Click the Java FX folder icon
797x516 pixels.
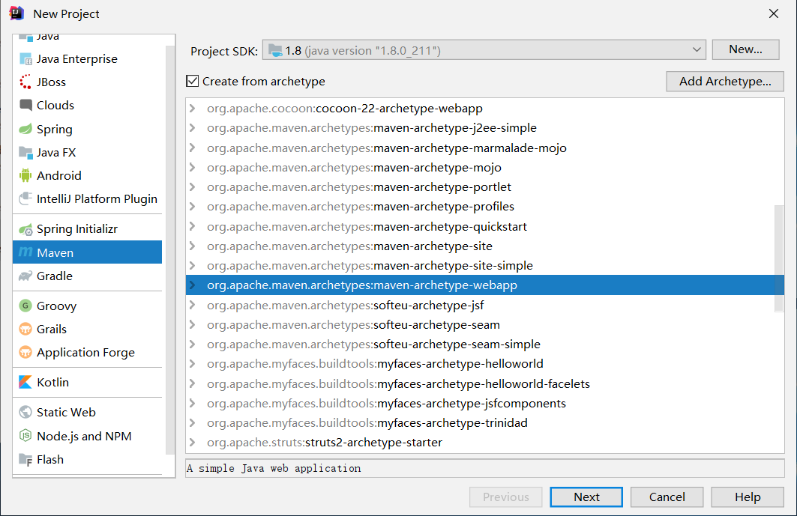tap(25, 152)
